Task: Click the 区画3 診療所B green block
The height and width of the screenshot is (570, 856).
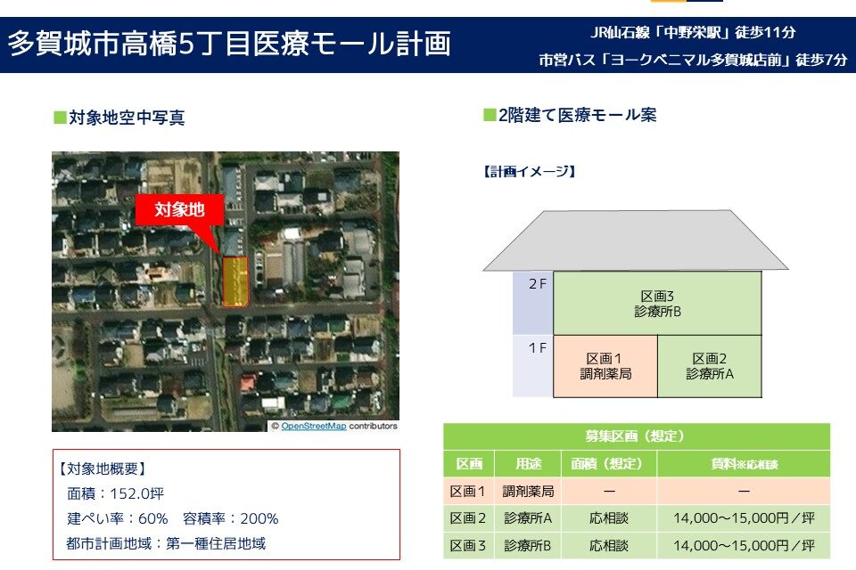Action: click(x=657, y=304)
